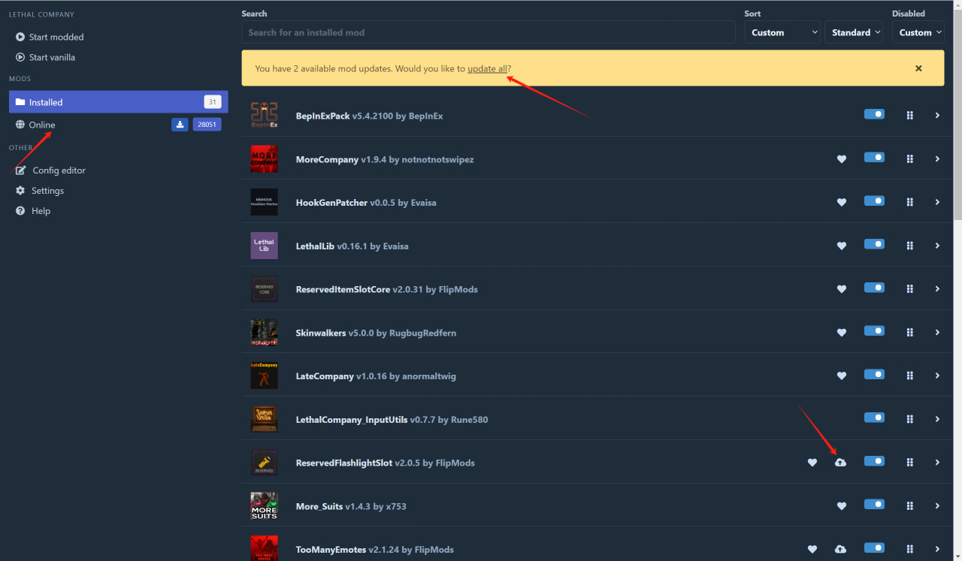Click the 31 installed mods badge

click(x=213, y=102)
